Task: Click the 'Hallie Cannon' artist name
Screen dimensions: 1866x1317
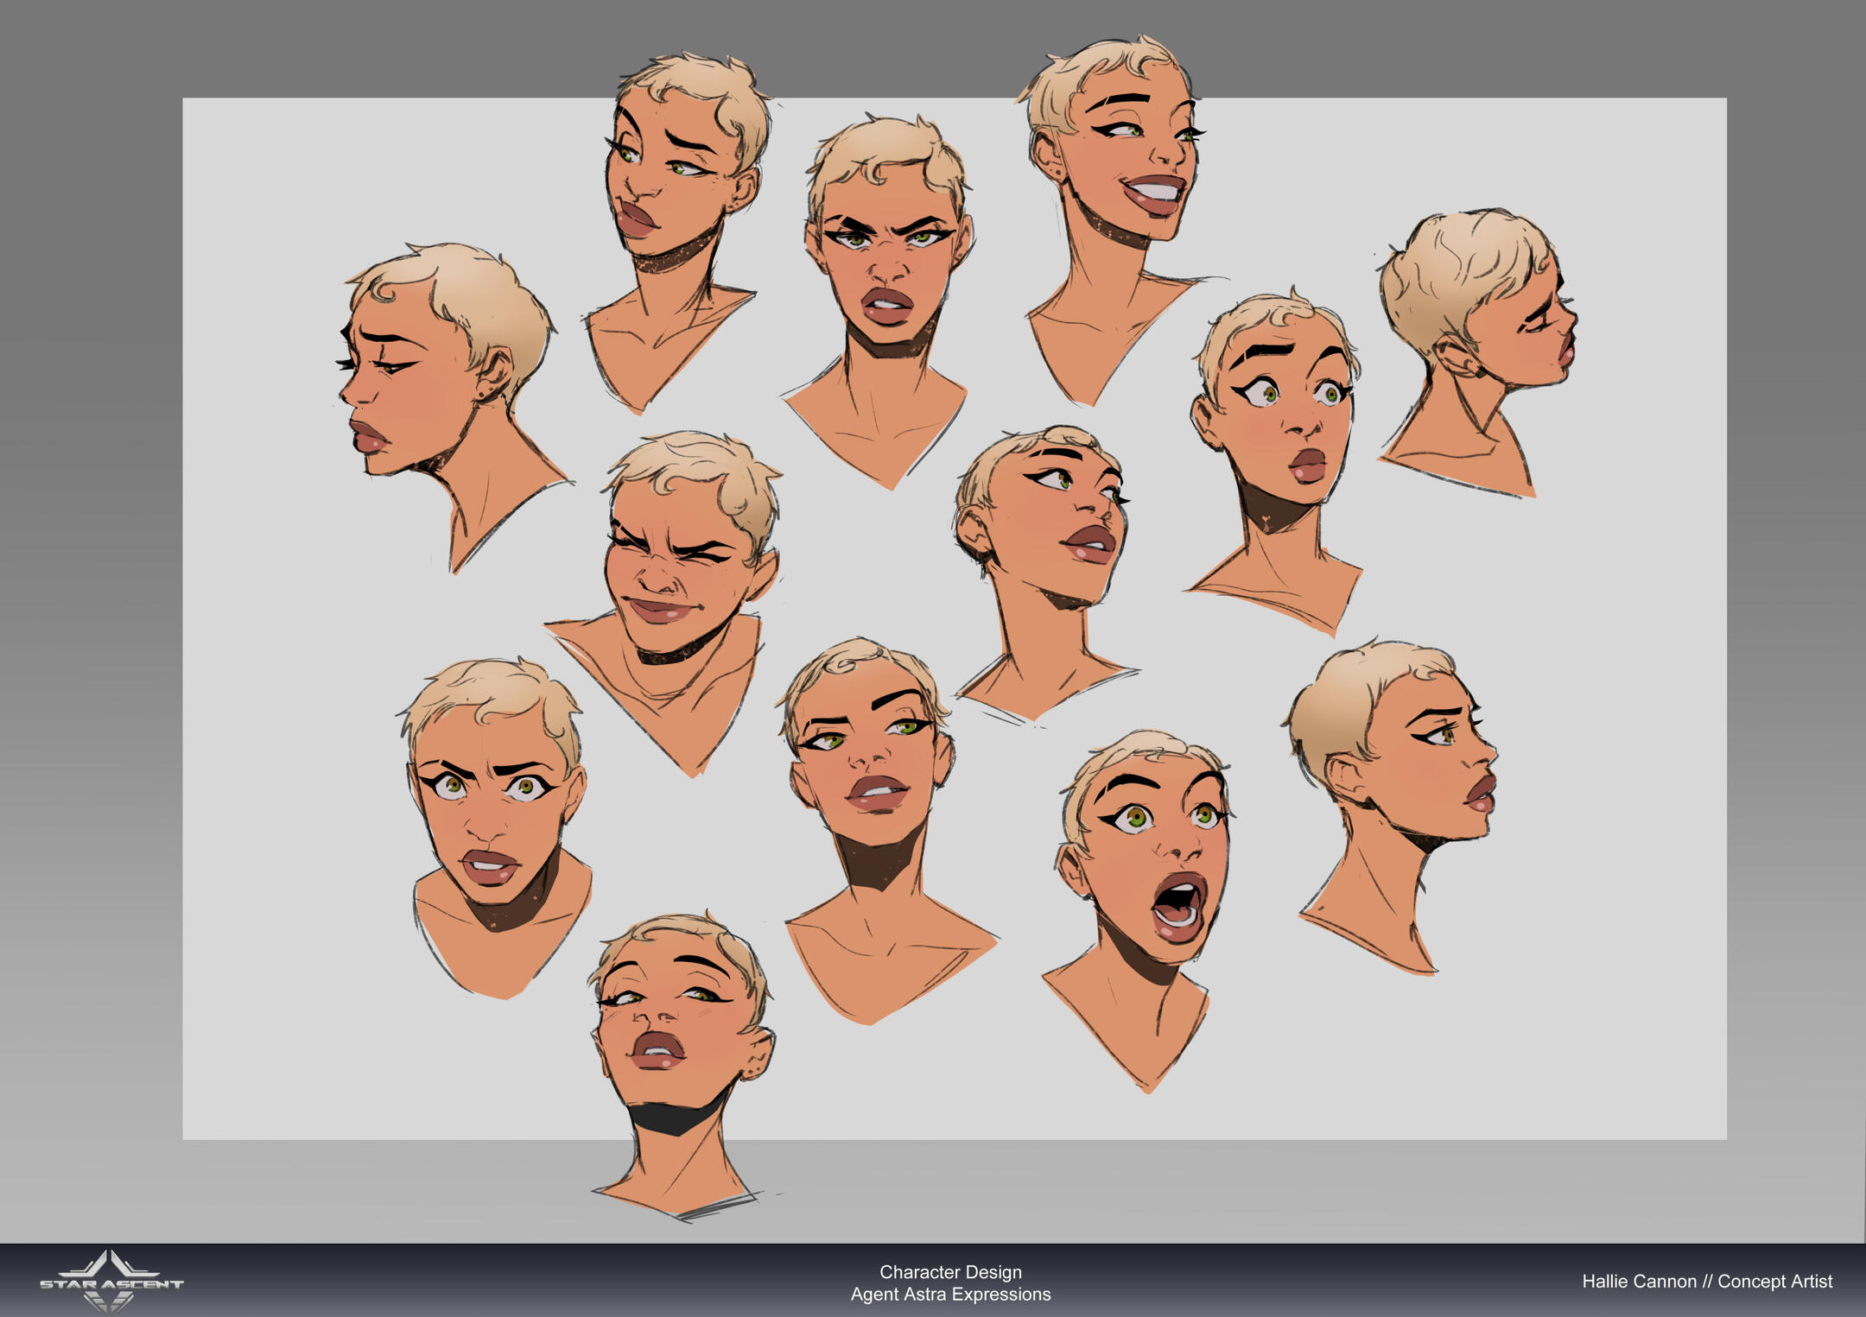Action: tap(1639, 1282)
